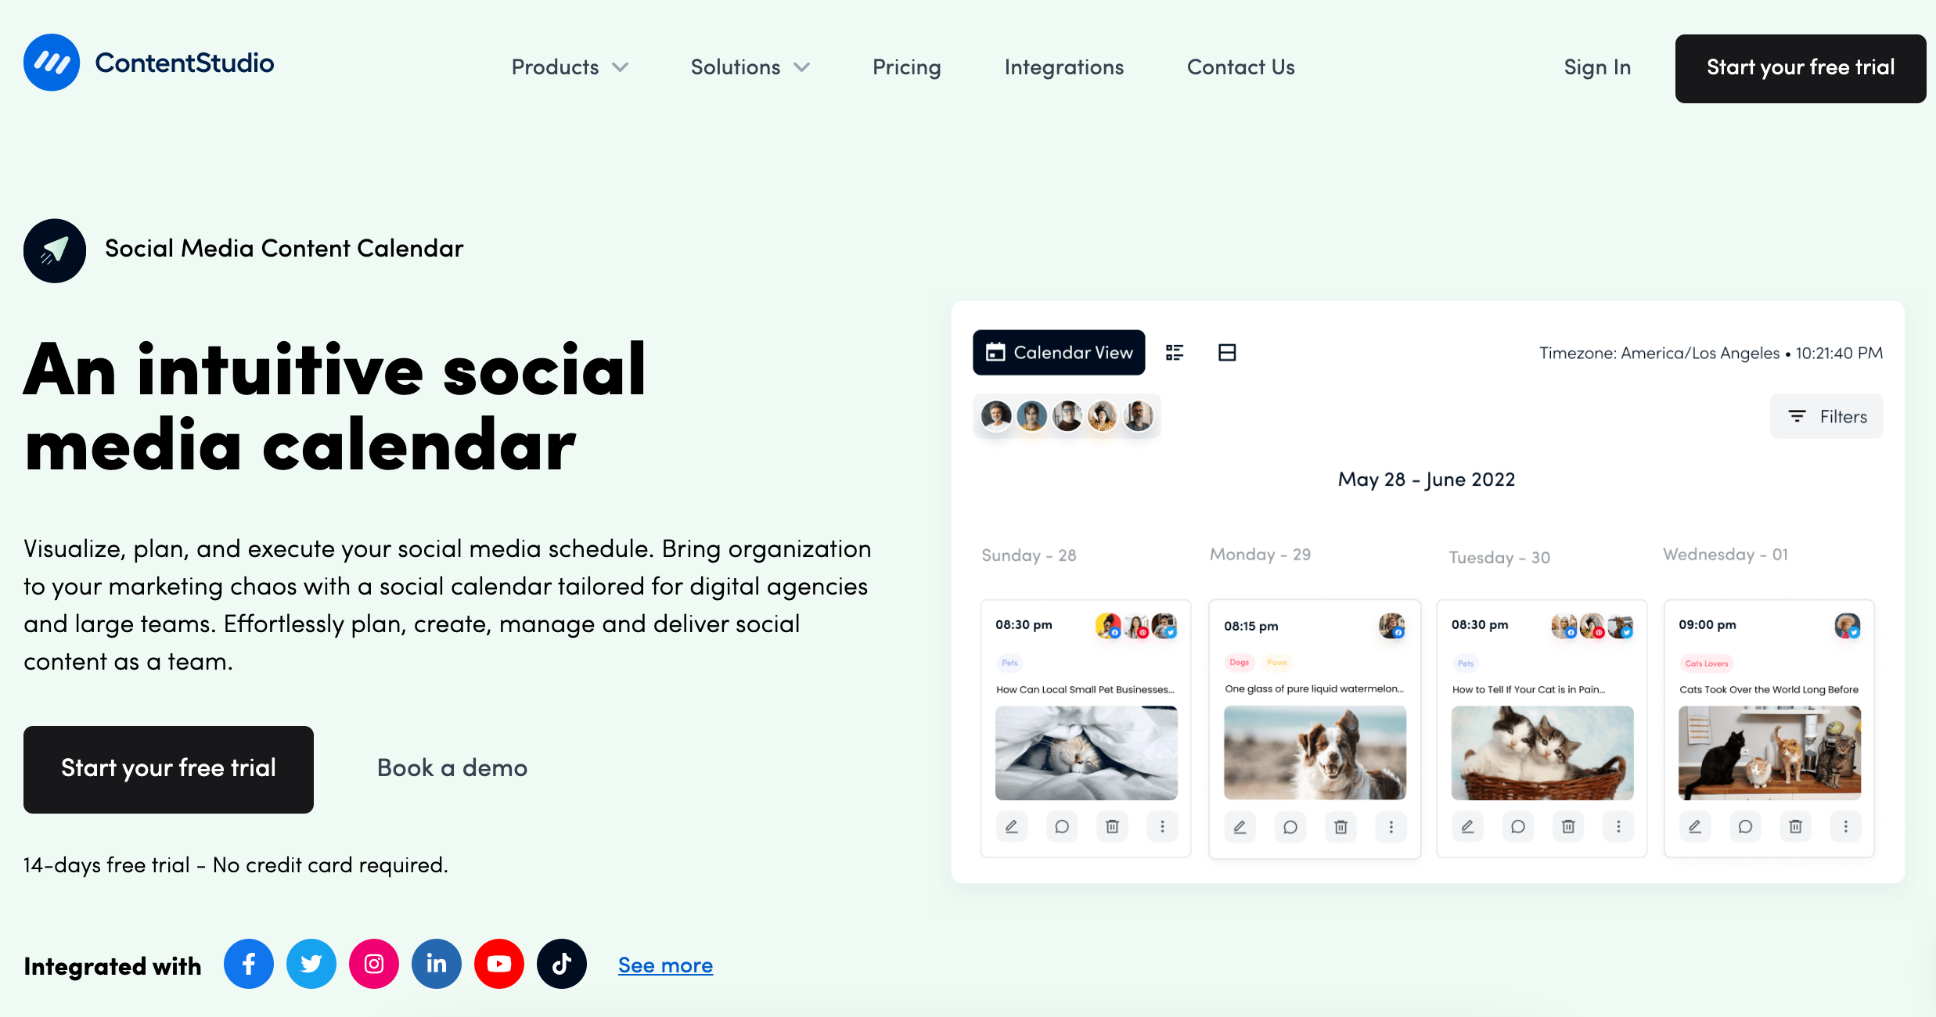Click the Book a demo link
Viewport: 1936px width, 1017px height.
point(452,769)
